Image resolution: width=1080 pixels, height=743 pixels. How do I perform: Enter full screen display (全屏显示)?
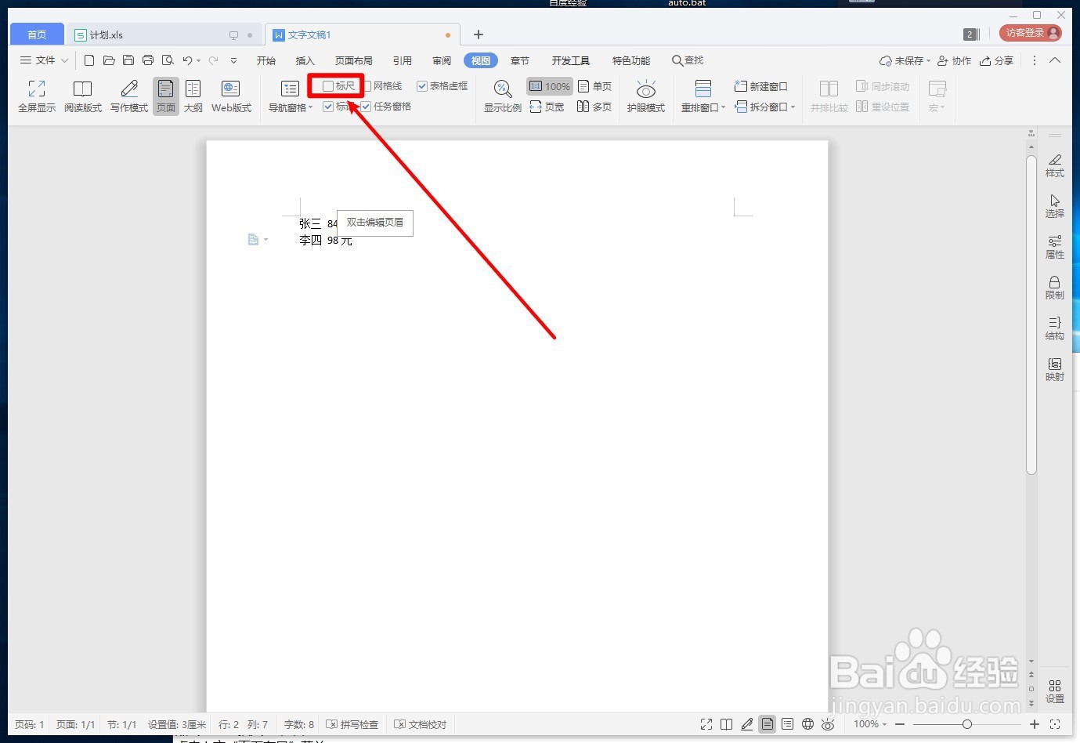37,96
